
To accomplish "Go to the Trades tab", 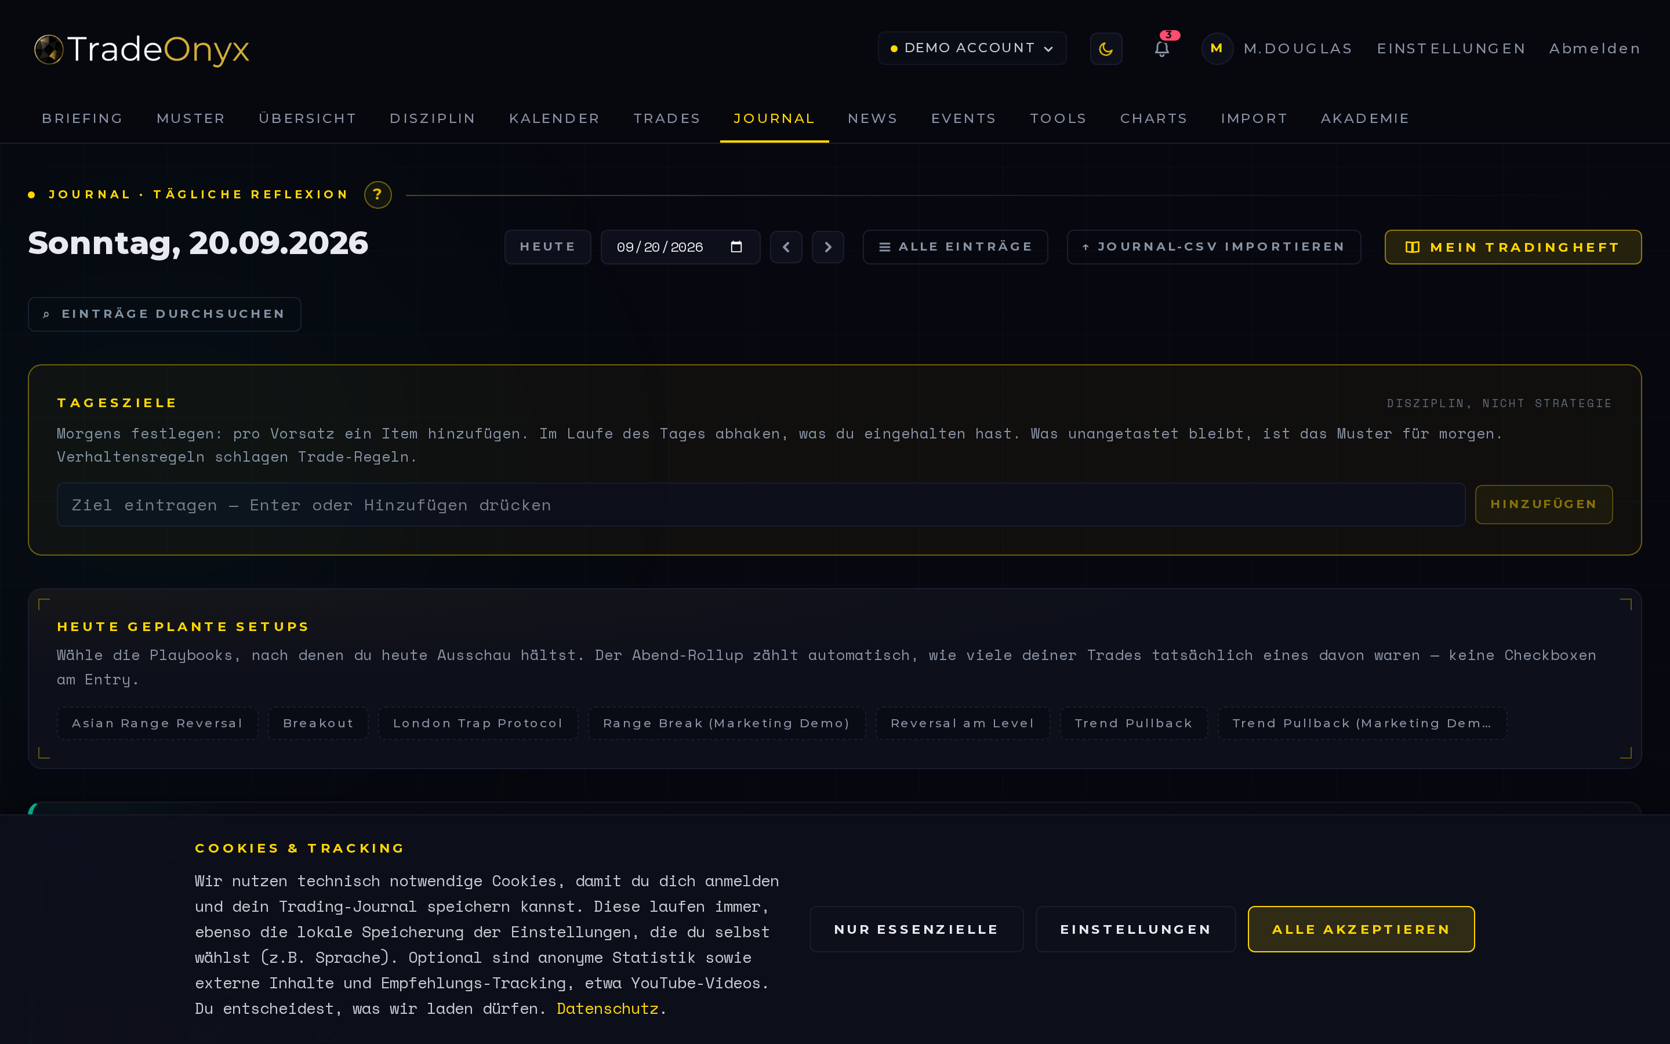I will click(667, 119).
